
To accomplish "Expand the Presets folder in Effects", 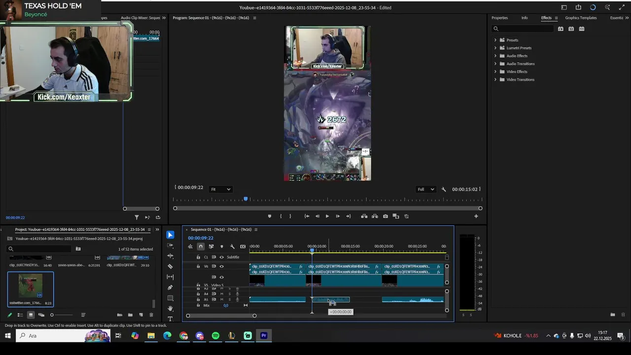I will (495, 40).
